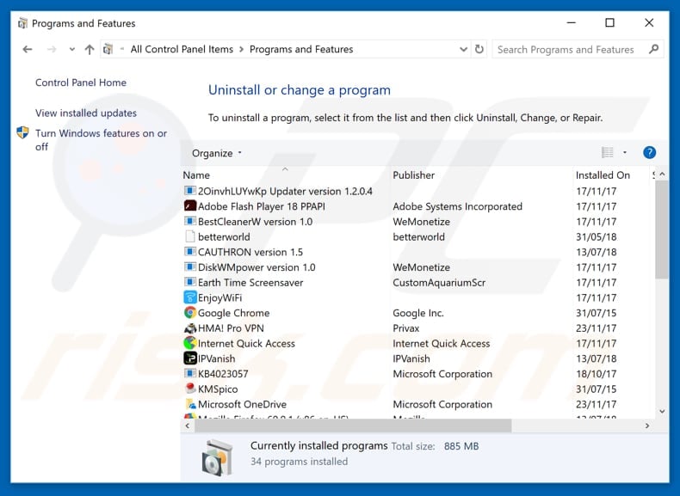Select 'Google Chrome' program name
This screenshot has width=680, height=496.
point(233,313)
